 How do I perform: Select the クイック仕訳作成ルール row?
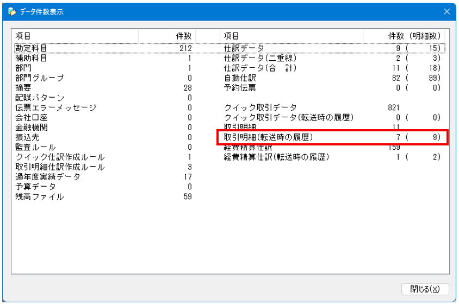[x=60, y=157]
